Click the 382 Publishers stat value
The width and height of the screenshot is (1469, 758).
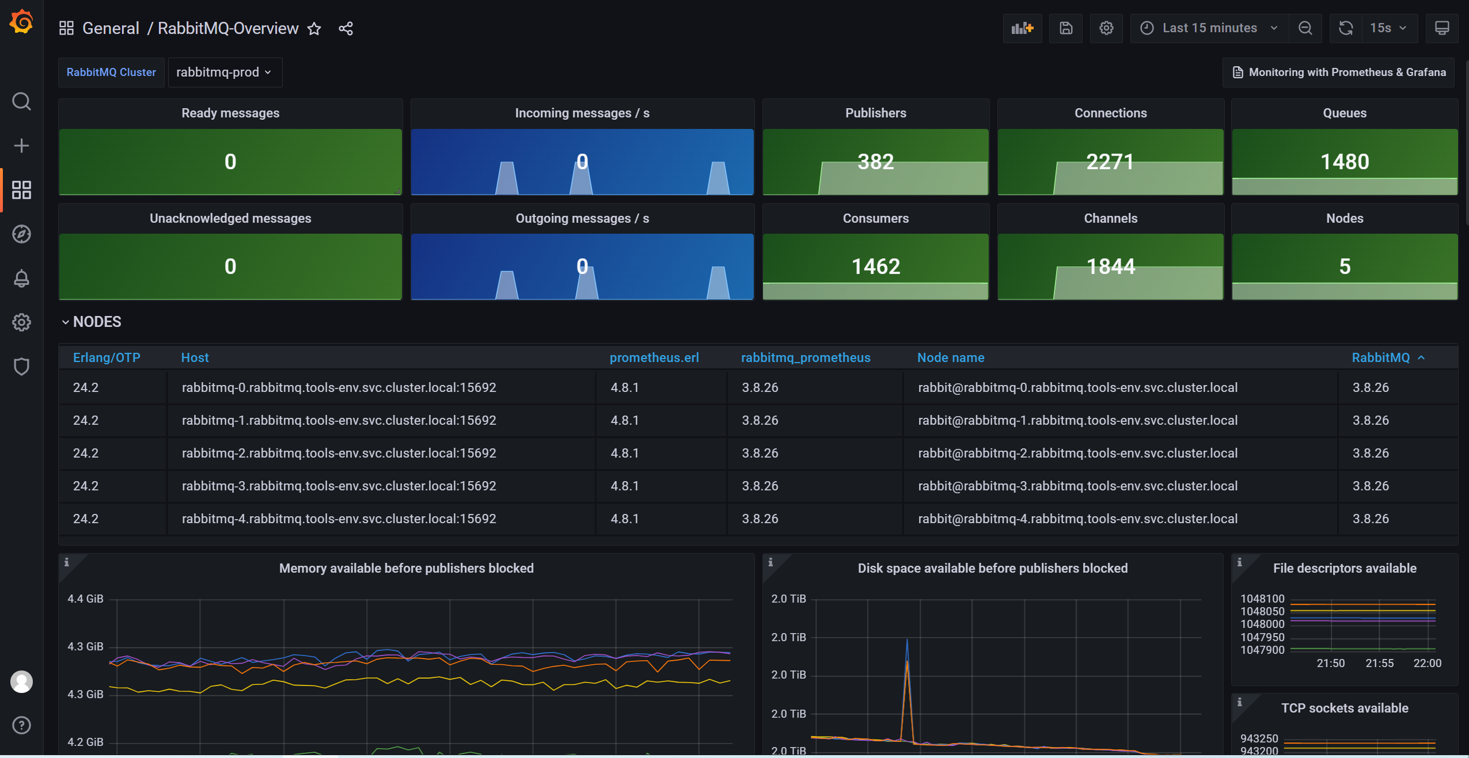tap(875, 162)
